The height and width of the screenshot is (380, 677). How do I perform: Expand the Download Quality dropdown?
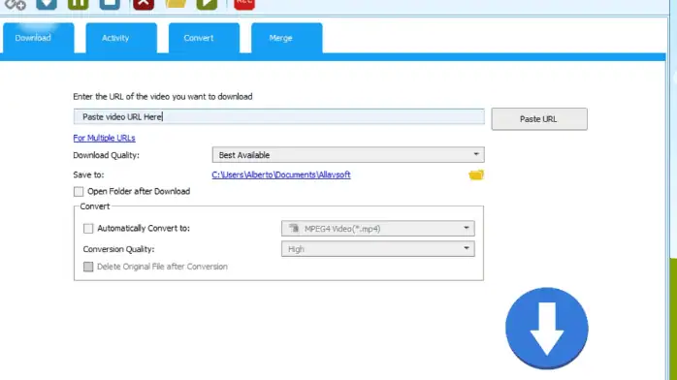click(348, 155)
